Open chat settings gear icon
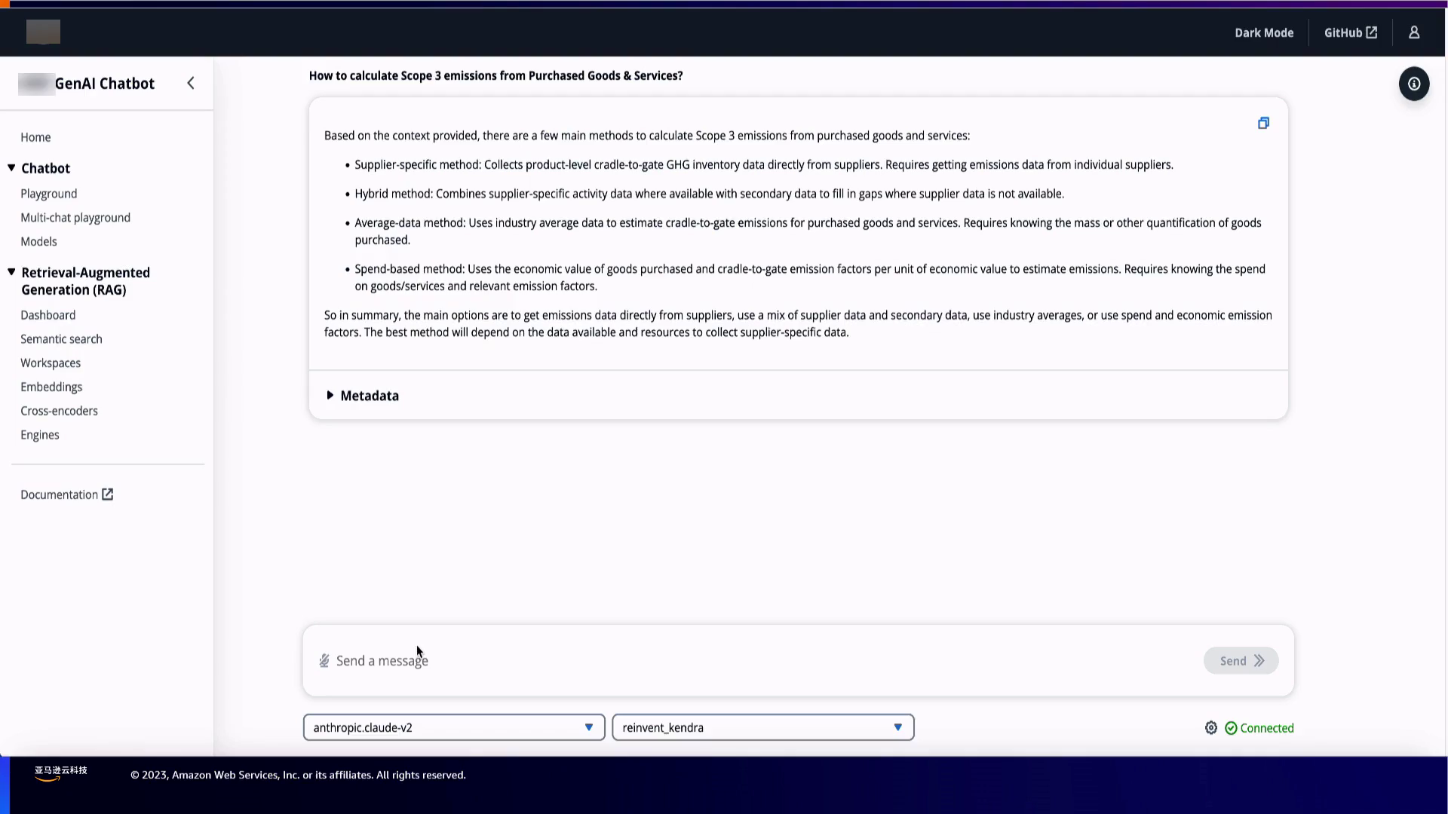1448x814 pixels. point(1210,727)
